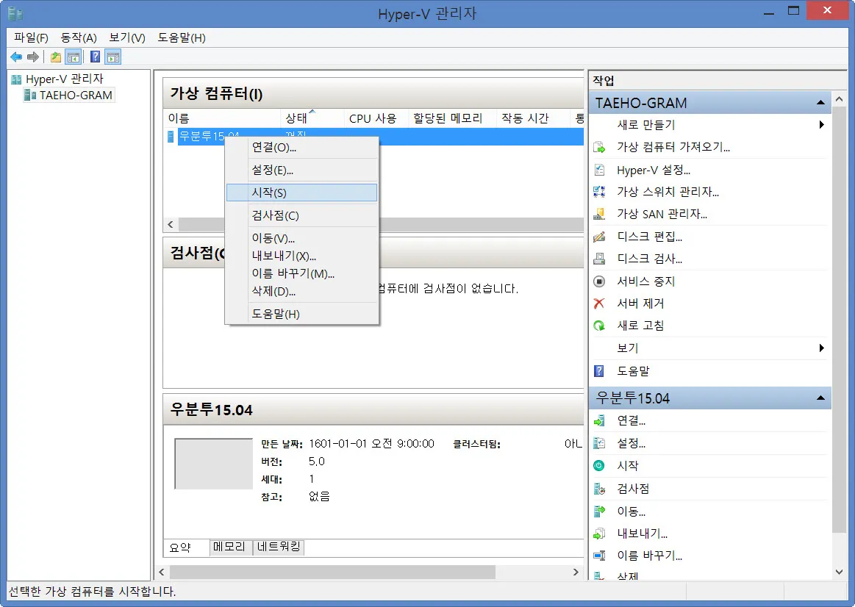The image size is (855, 607).
Task: Click the 가상 SAN 관리자 icon
Action: coord(599,214)
